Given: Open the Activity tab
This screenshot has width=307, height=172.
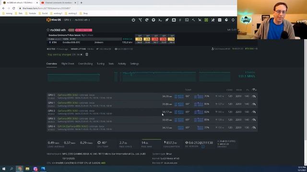Looking at the screenshot, I should [122, 64].
